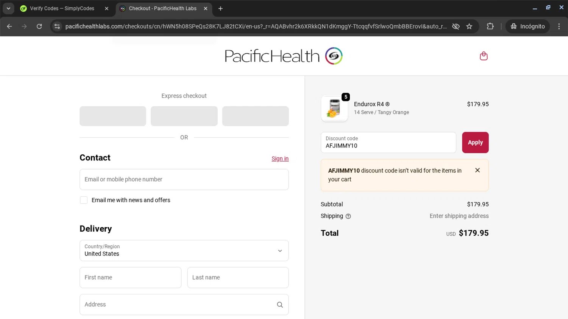This screenshot has width=568, height=319.
Task: Close the Verify Codes — SimplyCodes tab
Action: click(107, 8)
